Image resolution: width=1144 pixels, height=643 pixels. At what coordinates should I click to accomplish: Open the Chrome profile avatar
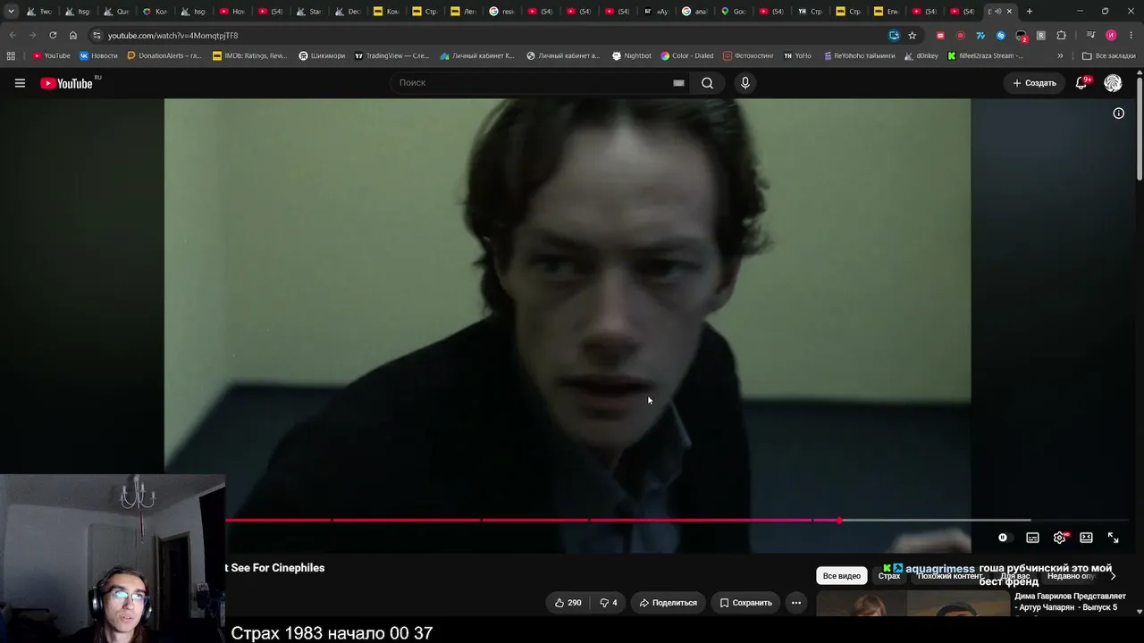(x=1111, y=36)
